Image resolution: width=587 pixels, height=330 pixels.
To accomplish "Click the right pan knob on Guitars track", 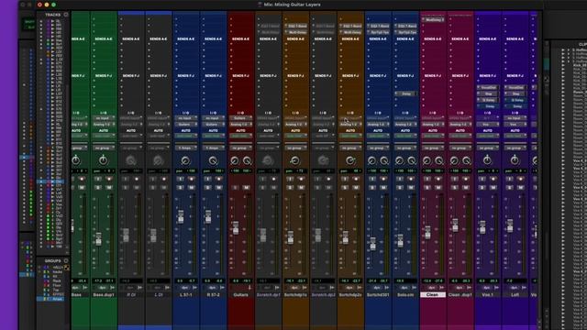I will pos(247,161).
